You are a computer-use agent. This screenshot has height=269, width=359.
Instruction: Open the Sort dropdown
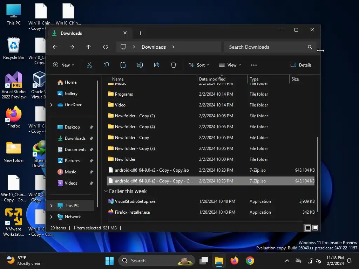[199, 65]
